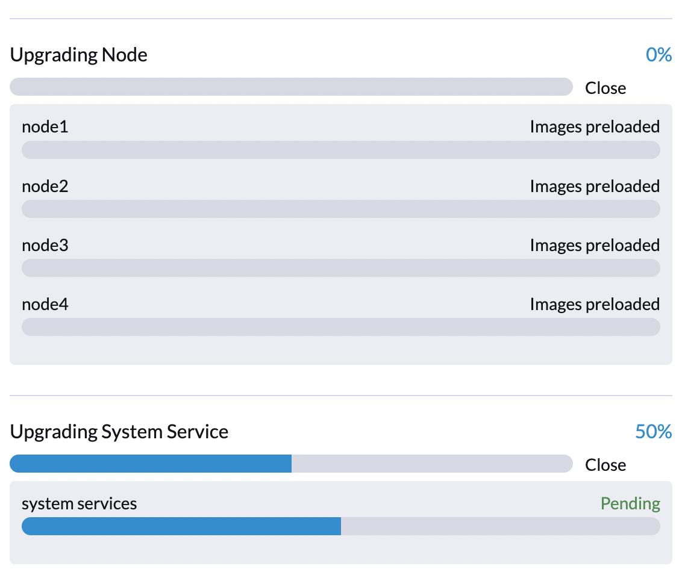
Task: Select the system services entry
Action: [79, 504]
